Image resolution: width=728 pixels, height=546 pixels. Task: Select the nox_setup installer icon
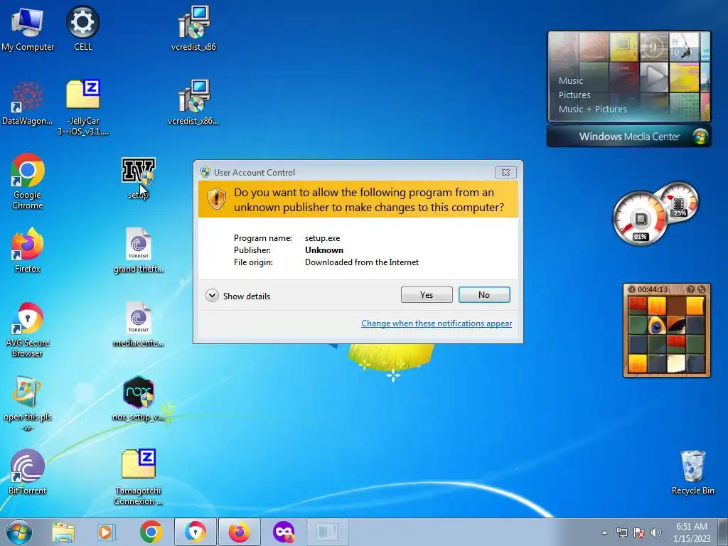pyautogui.click(x=138, y=398)
